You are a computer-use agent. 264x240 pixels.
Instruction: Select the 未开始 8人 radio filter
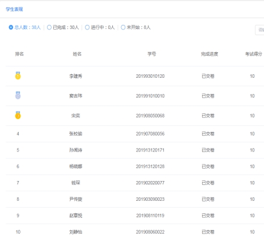(x=123, y=27)
